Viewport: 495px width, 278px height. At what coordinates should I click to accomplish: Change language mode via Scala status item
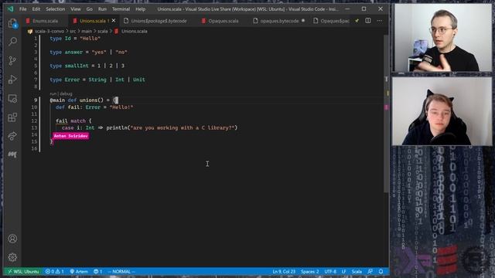pyautogui.click(x=357, y=271)
